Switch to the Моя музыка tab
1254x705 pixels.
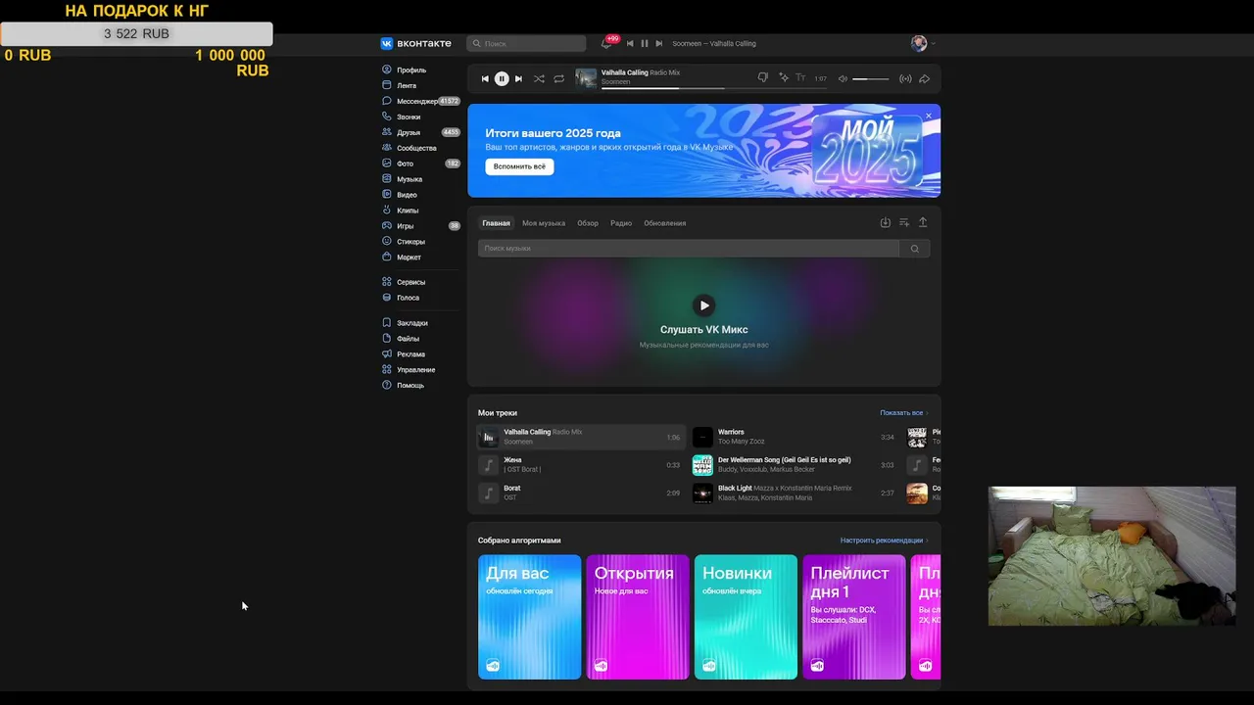[544, 223]
